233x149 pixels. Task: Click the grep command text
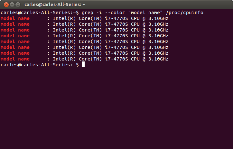tap(88, 13)
